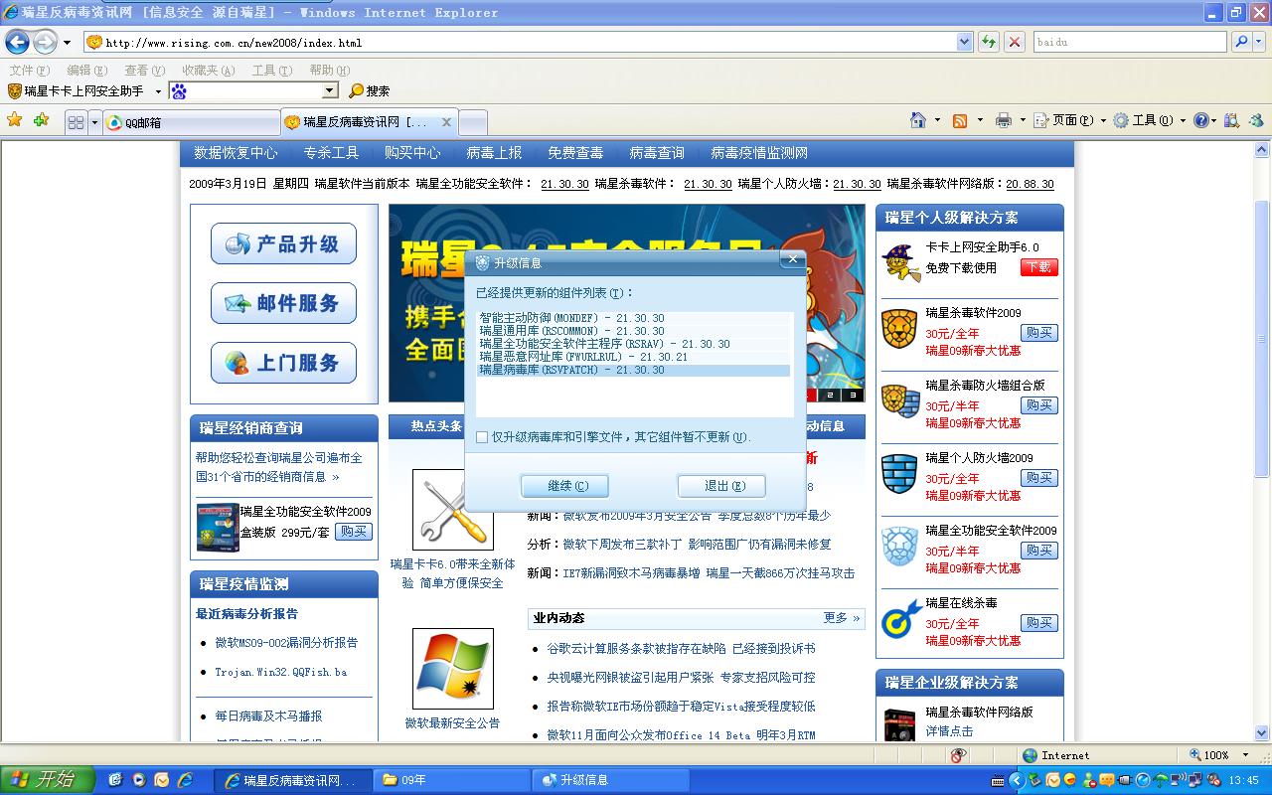Switch to the QQ邮箱 tab
Image resolution: width=1272 pixels, height=795 pixels.
click(191, 122)
